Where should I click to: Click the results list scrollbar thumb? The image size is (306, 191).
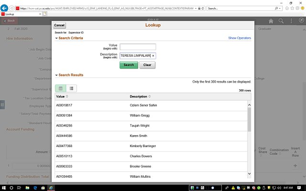[249, 119]
